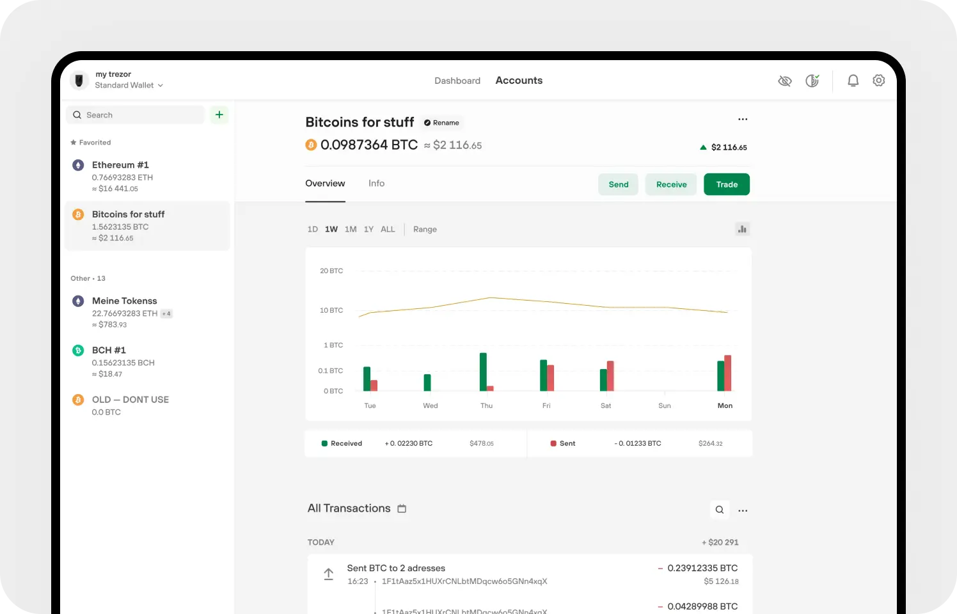This screenshot has width=957, height=614.
Task: Go to the Dashboard page
Action: [457, 81]
